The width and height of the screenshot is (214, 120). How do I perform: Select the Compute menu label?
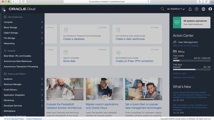tap(8, 22)
